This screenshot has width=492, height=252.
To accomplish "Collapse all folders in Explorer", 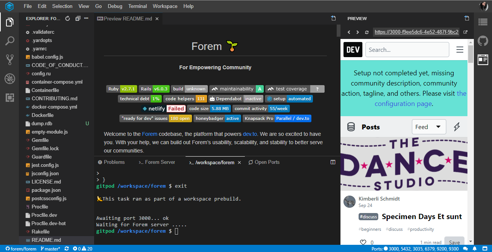I will coord(77,18).
